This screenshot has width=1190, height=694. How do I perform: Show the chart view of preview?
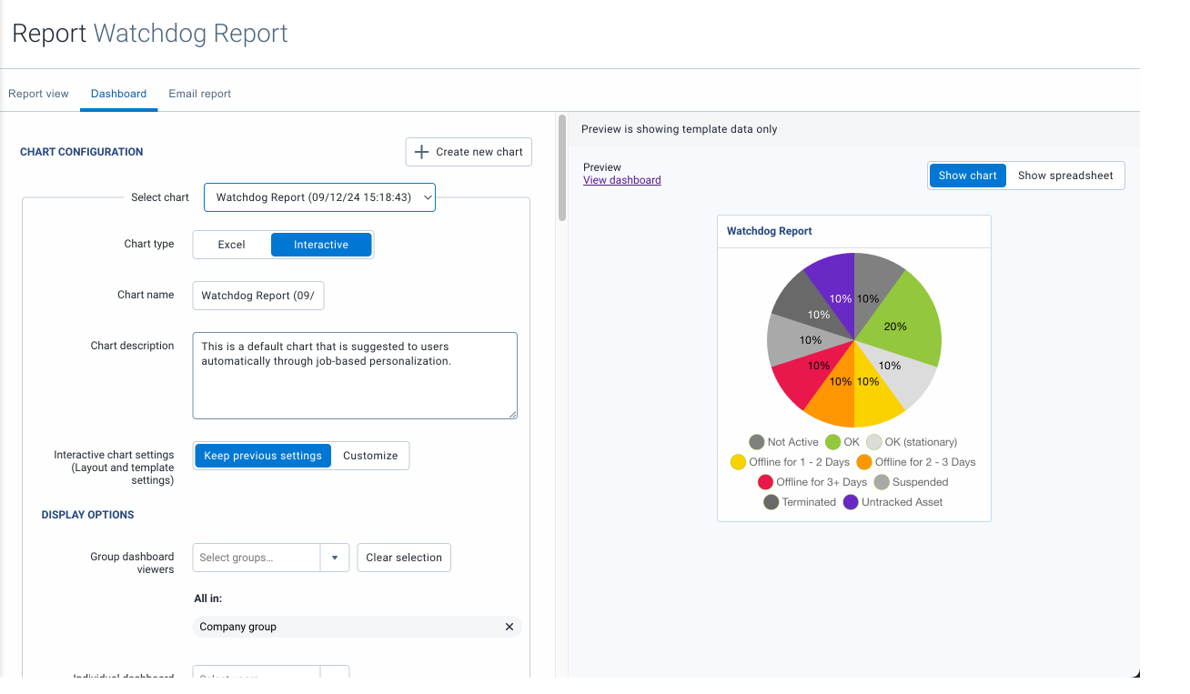pos(967,175)
